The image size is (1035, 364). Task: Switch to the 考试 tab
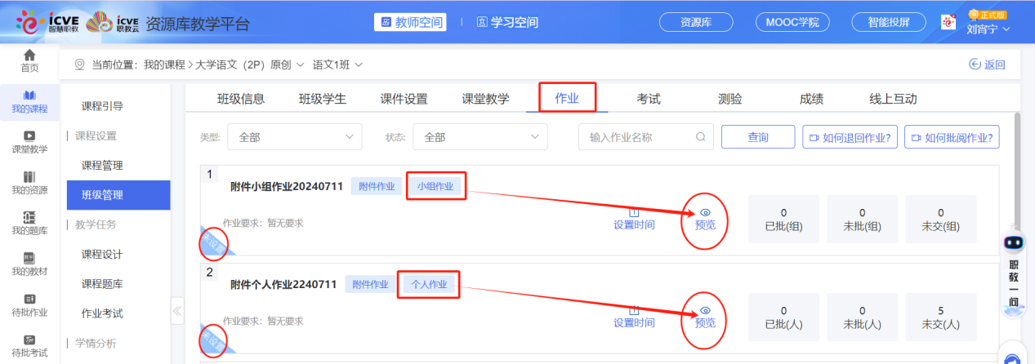[649, 99]
